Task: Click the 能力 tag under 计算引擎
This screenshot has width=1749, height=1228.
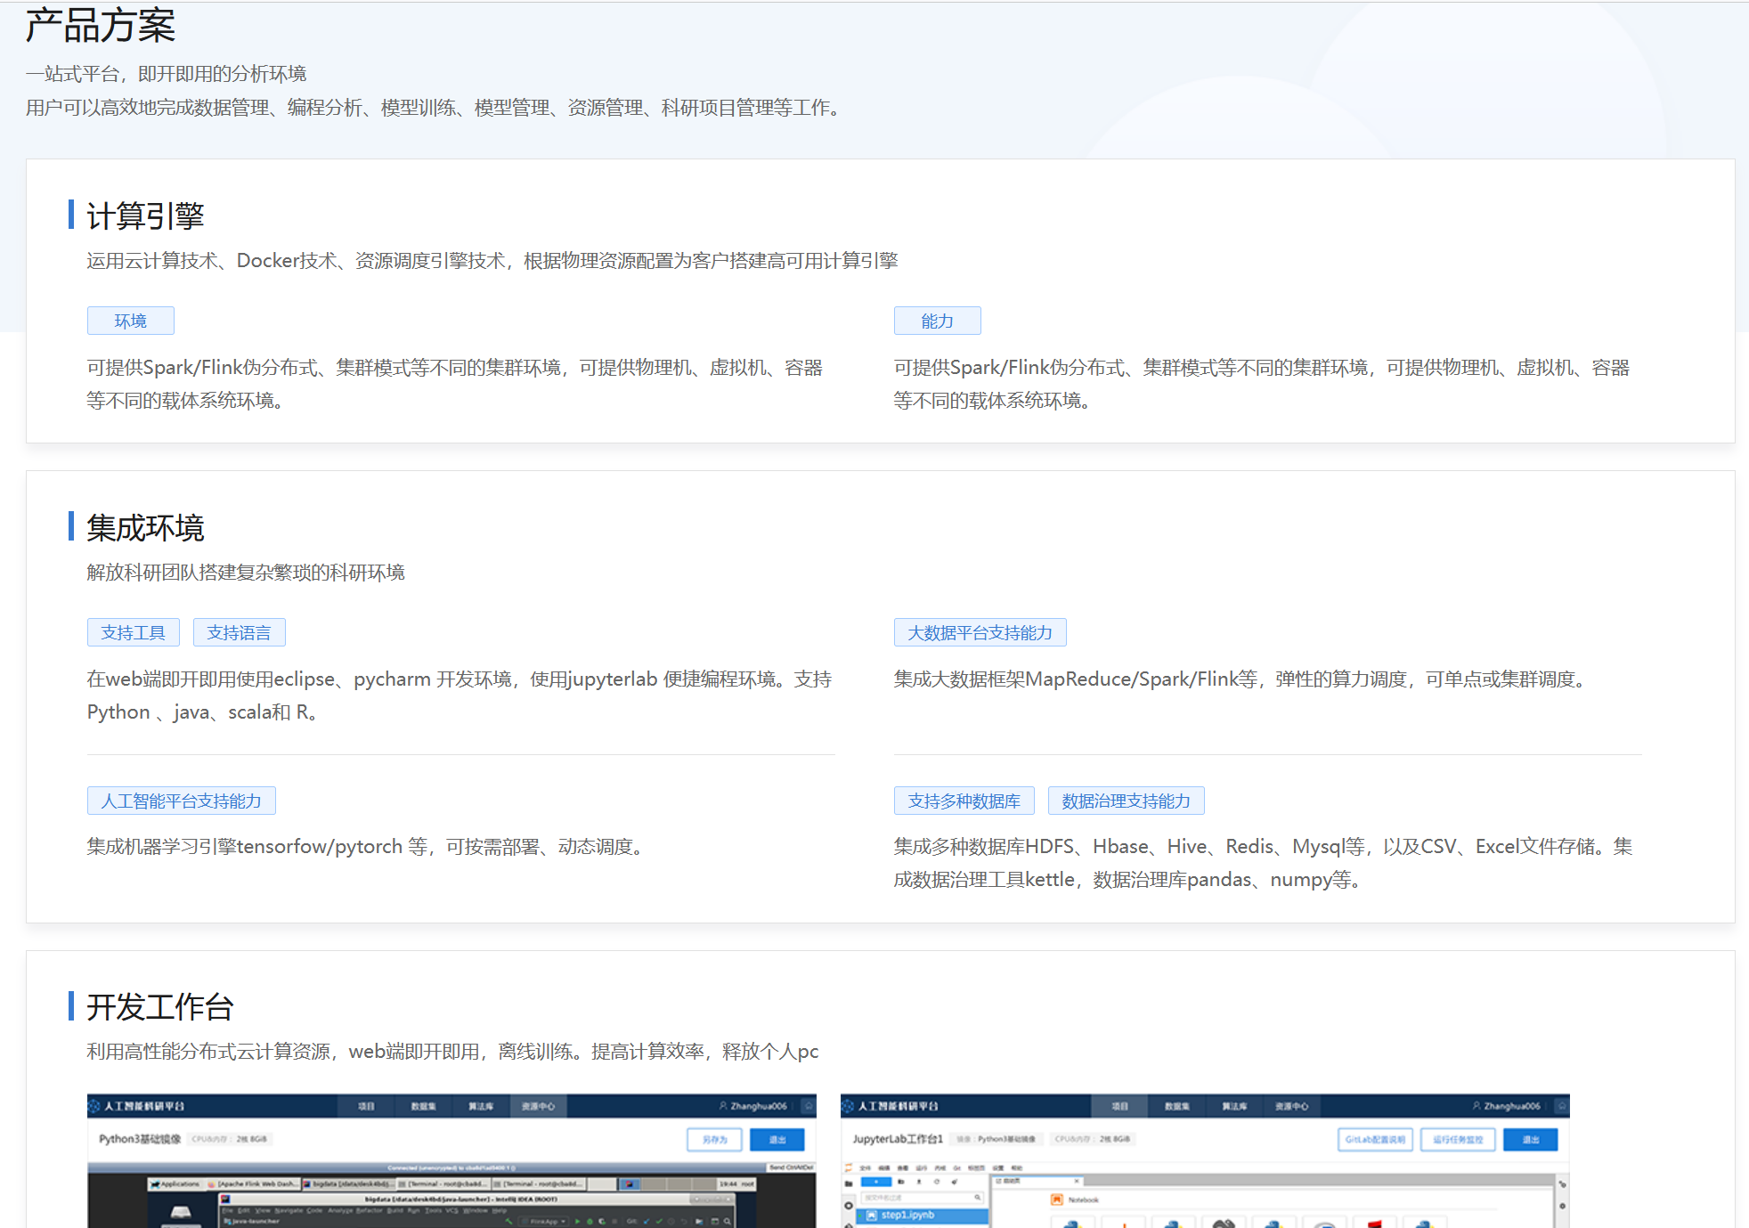Action: click(937, 321)
